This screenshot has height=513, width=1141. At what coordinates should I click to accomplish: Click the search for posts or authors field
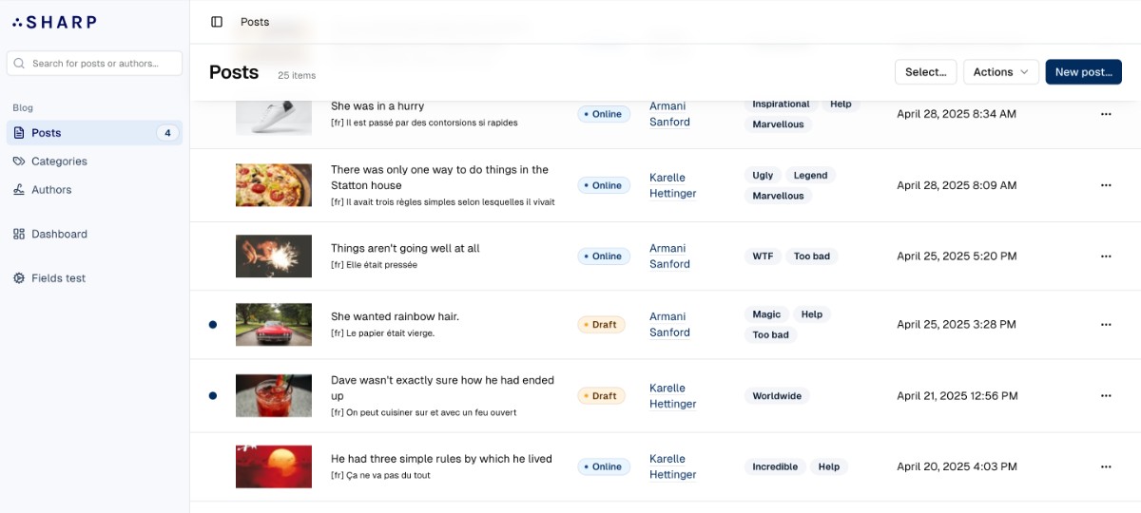click(x=95, y=64)
